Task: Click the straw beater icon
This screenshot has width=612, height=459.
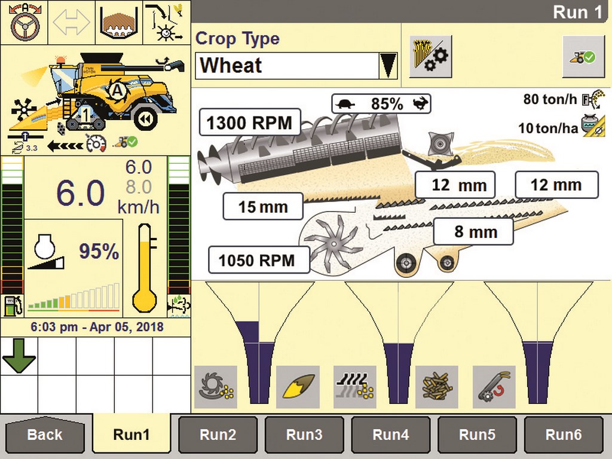Action: coord(440,143)
